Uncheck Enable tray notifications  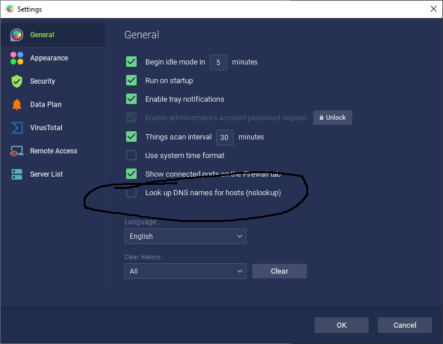coord(131,99)
